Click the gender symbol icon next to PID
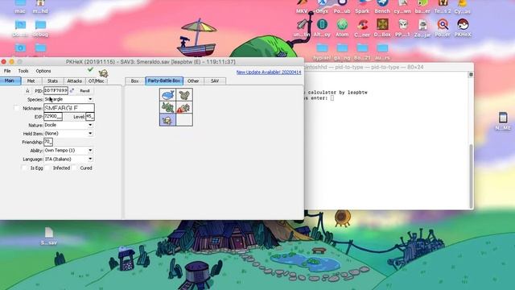This screenshot has height=290, width=515. [72, 90]
